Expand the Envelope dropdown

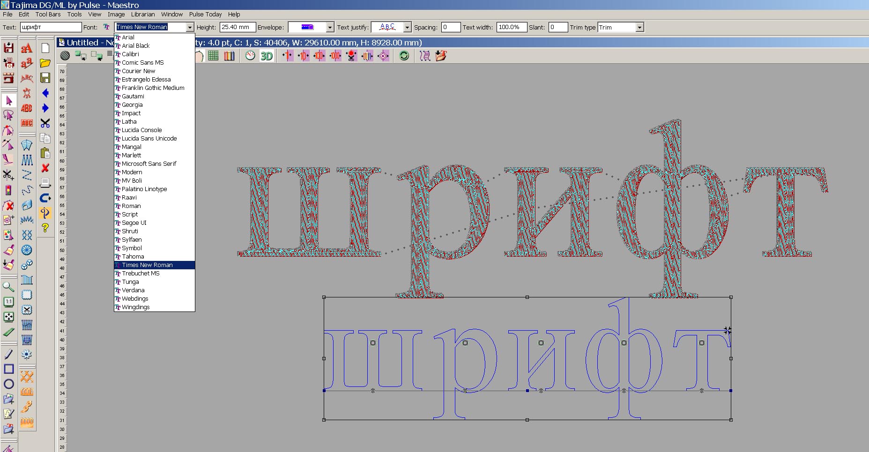330,28
